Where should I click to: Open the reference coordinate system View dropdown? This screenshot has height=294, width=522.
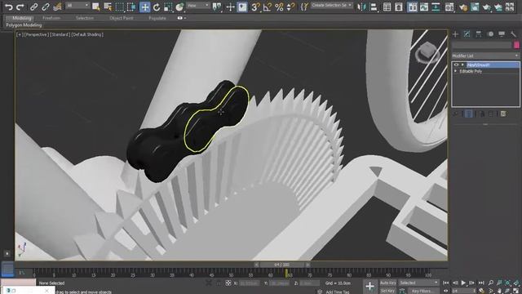click(x=197, y=6)
